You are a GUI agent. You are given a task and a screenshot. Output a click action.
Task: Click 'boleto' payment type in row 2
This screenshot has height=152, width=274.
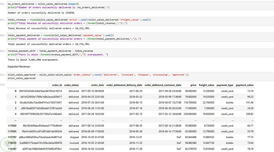pyautogui.click(x=230, y=102)
